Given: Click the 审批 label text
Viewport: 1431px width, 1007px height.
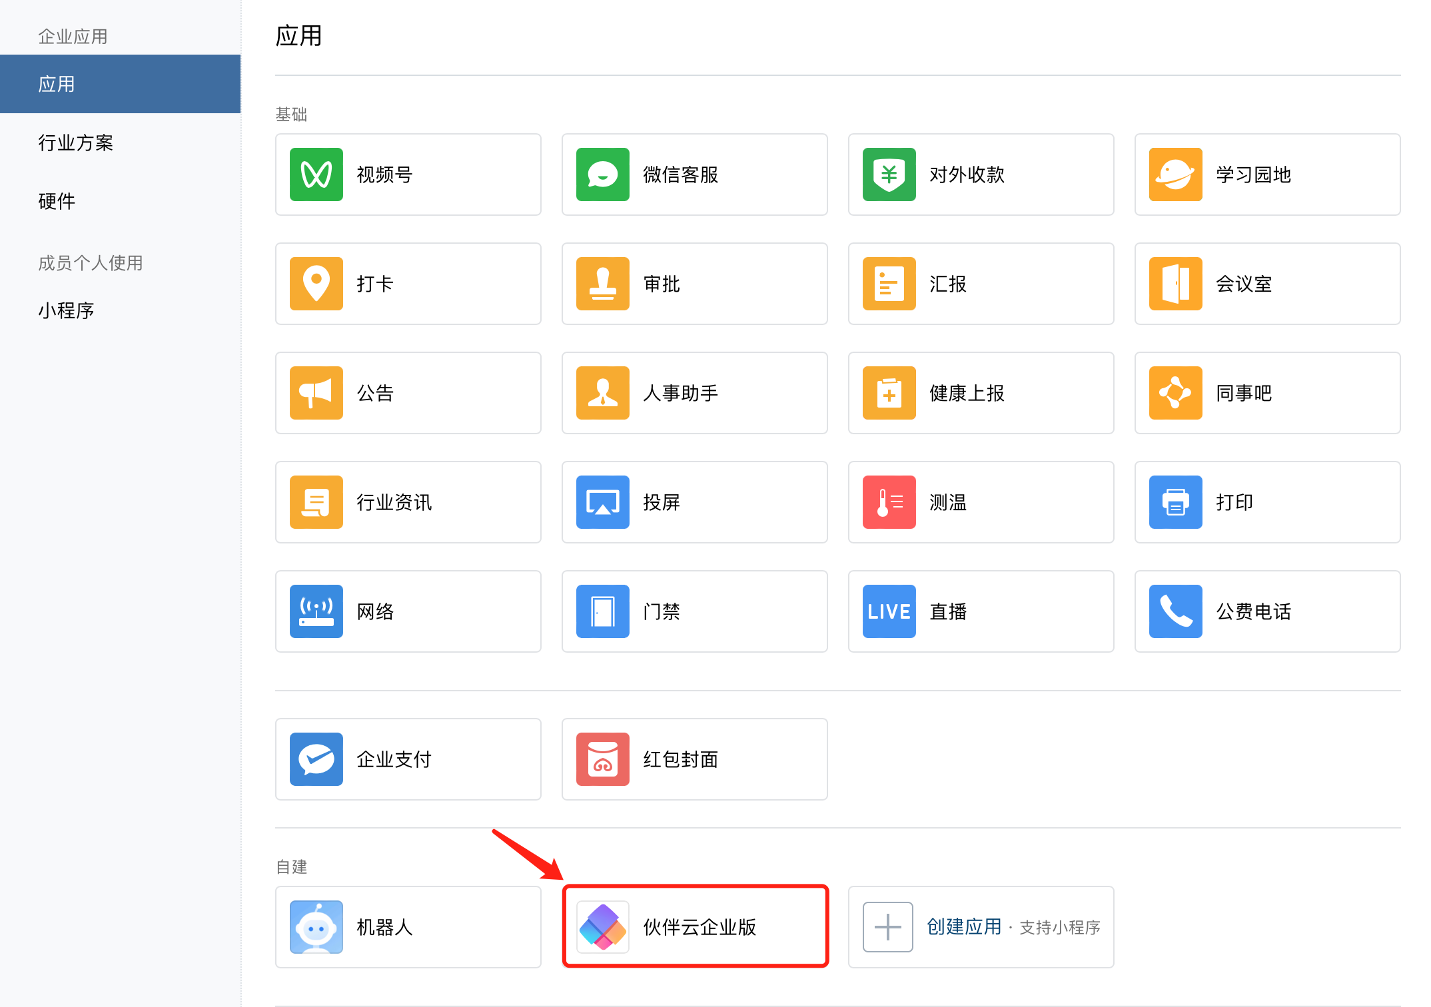Looking at the screenshot, I should pyautogui.click(x=662, y=284).
